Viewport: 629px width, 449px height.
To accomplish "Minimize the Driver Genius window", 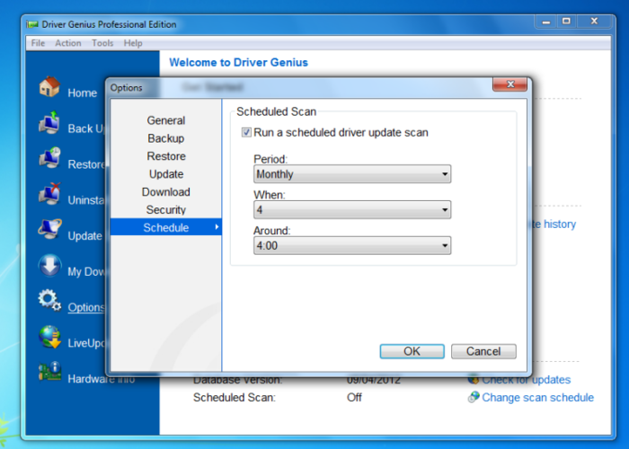I will click(x=546, y=22).
